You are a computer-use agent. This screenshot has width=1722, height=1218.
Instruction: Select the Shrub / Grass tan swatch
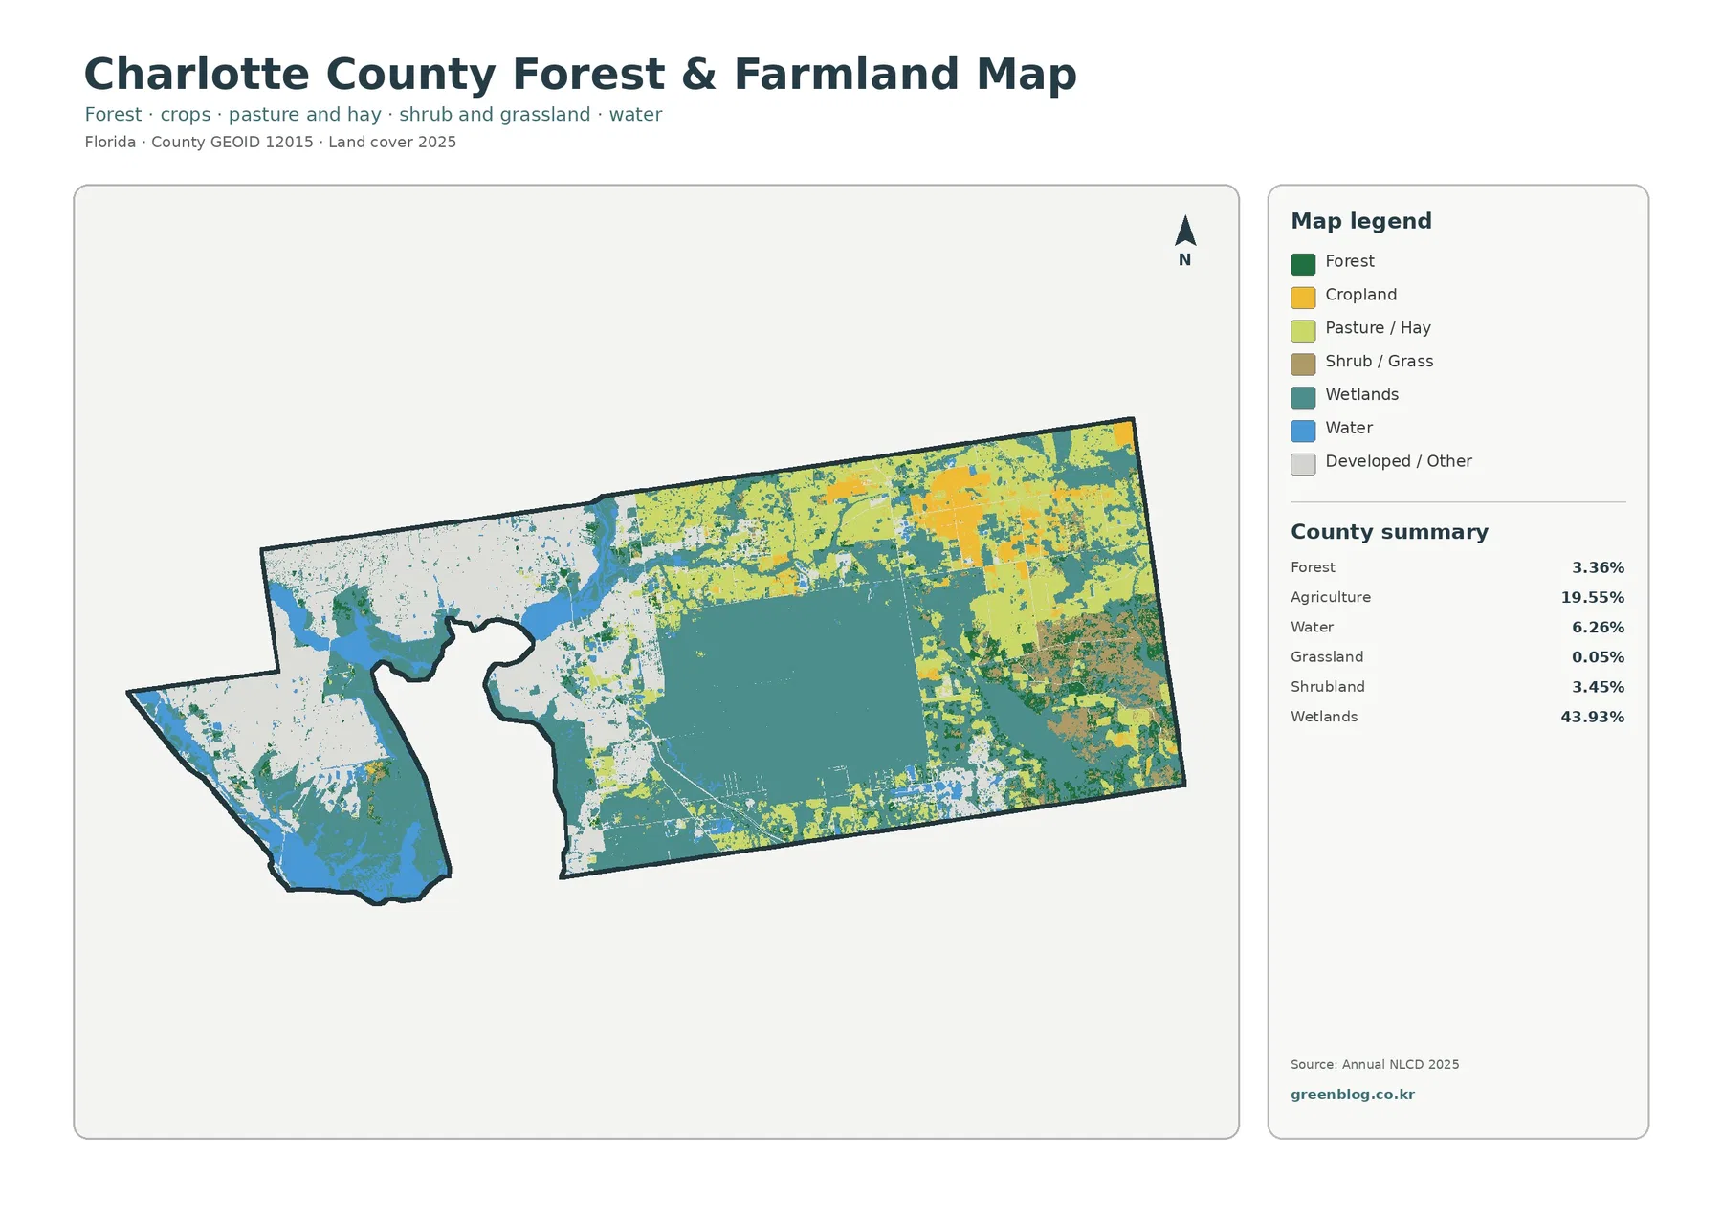[1302, 365]
